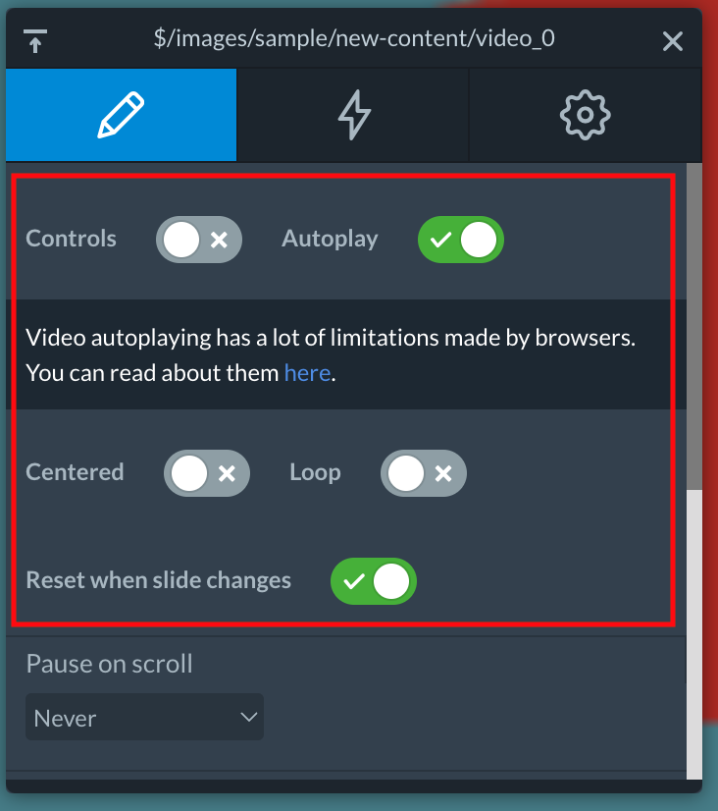718x811 pixels.
Task: Open the gear settings tab
Action: 586,115
